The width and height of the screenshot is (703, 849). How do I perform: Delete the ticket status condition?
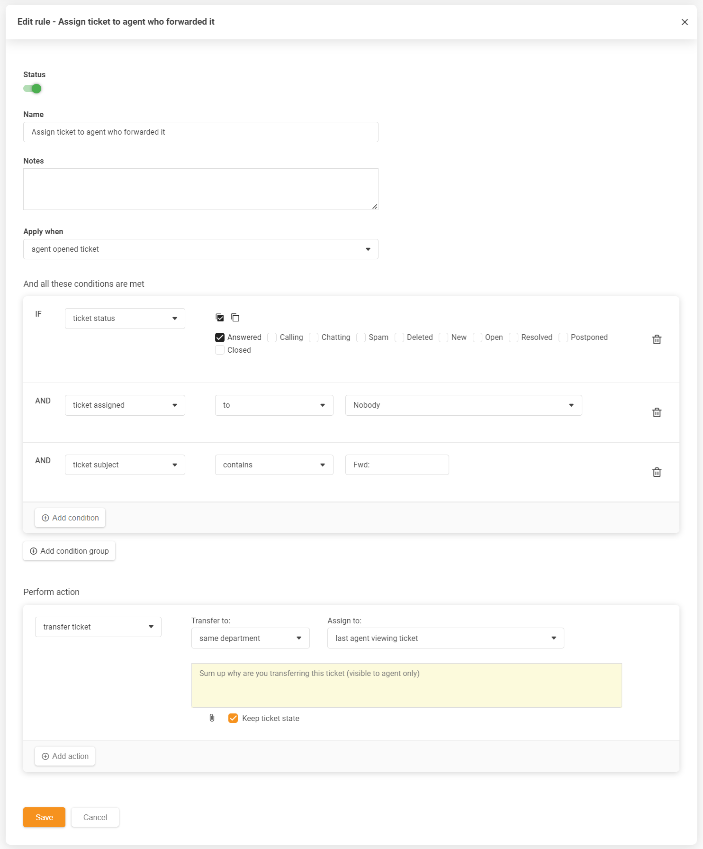point(657,339)
